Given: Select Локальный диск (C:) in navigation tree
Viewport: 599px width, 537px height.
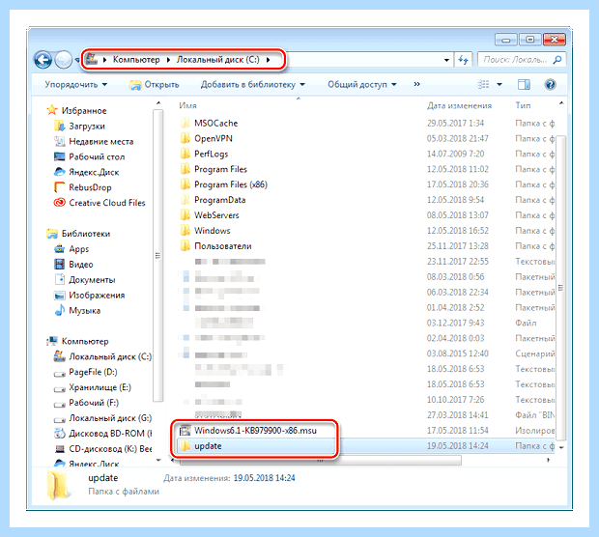Looking at the screenshot, I should (x=102, y=356).
